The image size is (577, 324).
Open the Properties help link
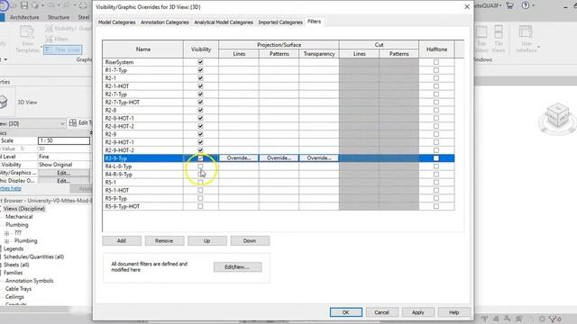pos(11,188)
